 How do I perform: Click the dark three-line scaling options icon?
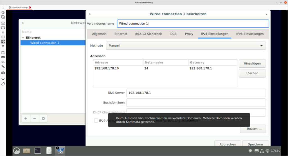(3, 46)
